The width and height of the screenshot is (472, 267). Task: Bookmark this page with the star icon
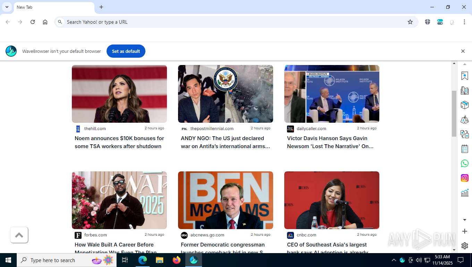[x=410, y=22]
